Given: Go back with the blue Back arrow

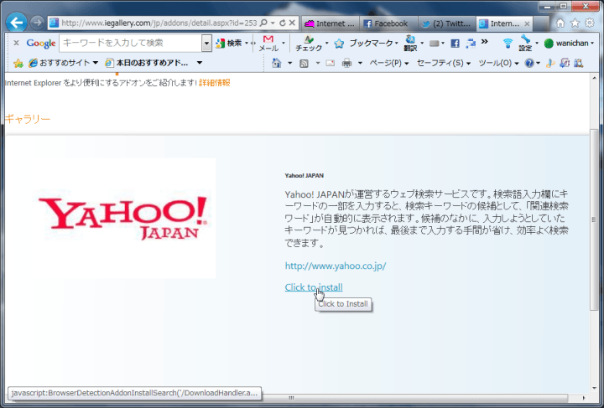Looking at the screenshot, I should point(17,23).
